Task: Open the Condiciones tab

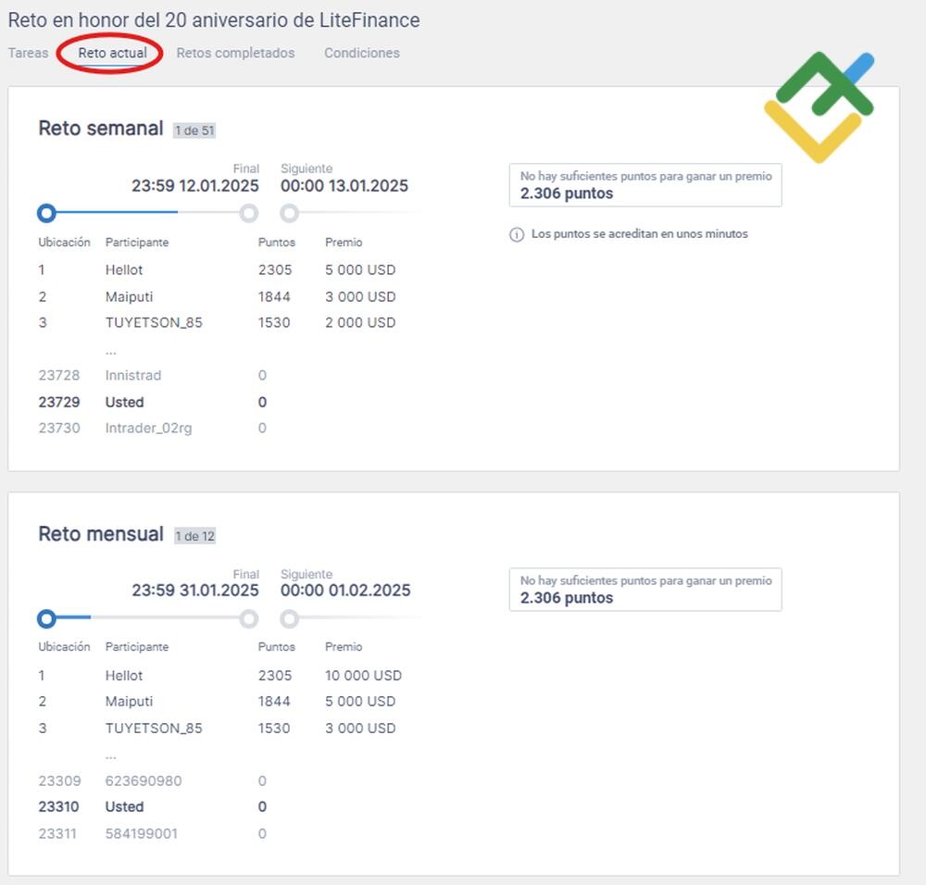Action: (x=361, y=53)
